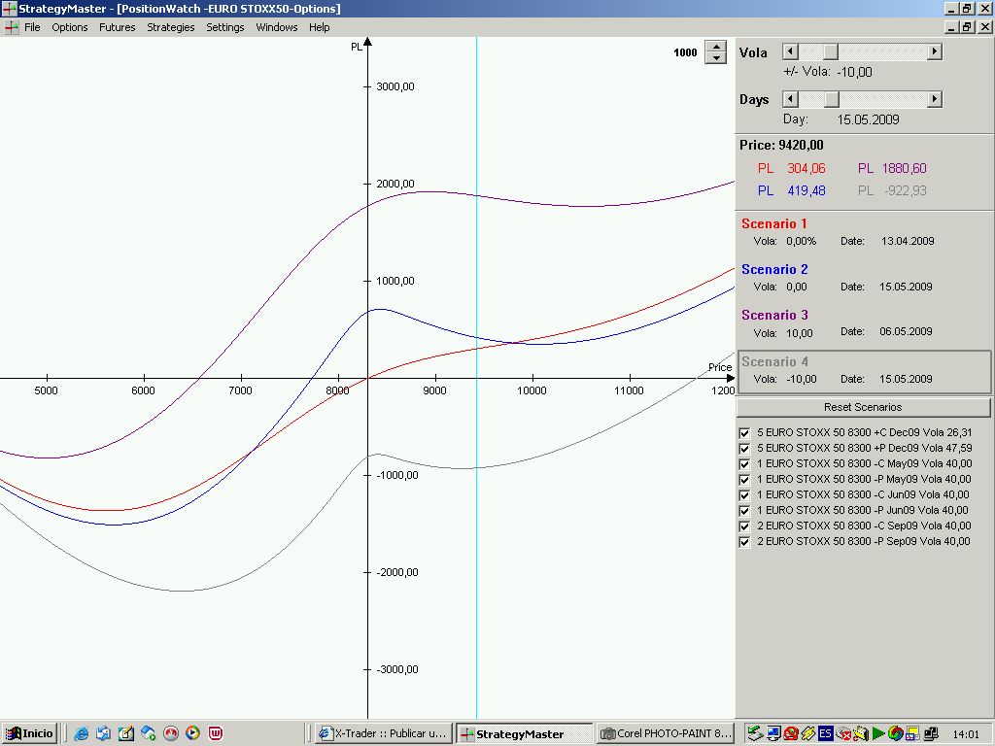The image size is (995, 746).
Task: Click the red W quick launch icon
Action: click(215, 733)
